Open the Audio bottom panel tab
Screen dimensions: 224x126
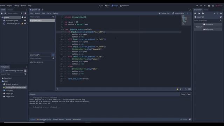(69, 119)
